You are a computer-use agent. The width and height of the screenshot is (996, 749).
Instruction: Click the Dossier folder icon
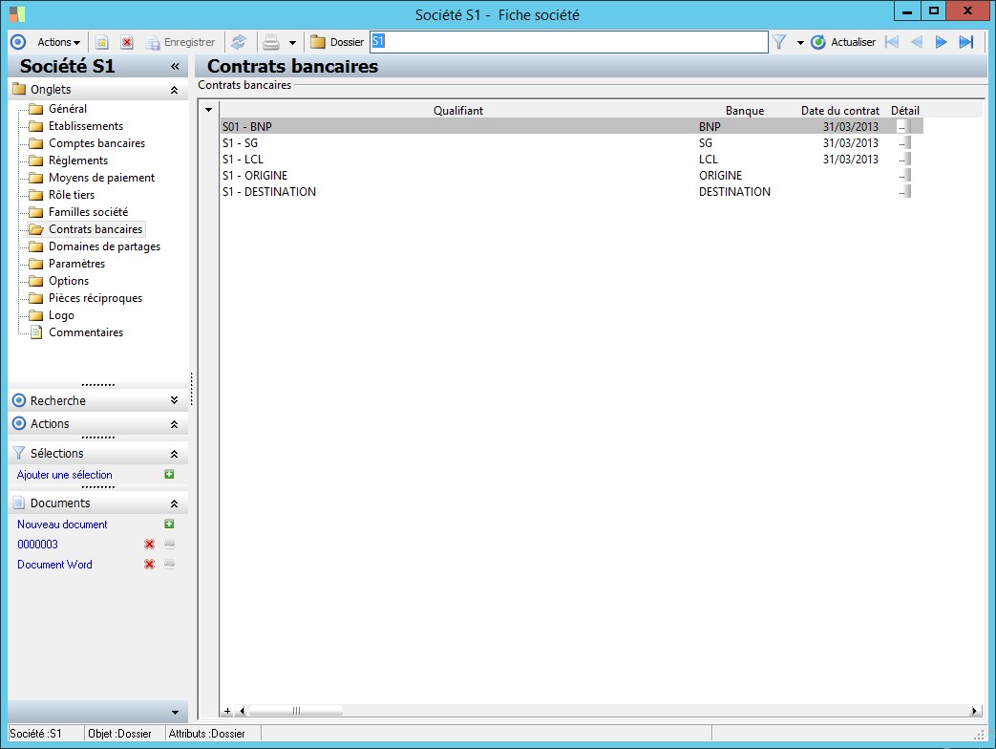(x=318, y=42)
